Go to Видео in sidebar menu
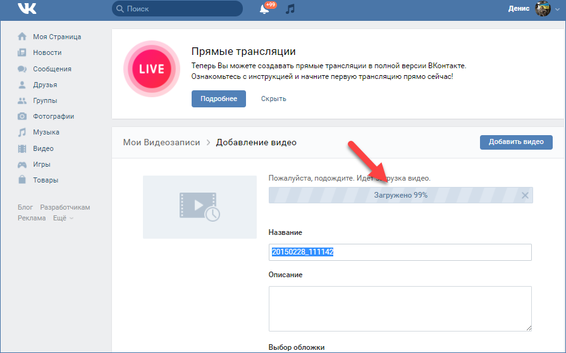 [x=43, y=148]
